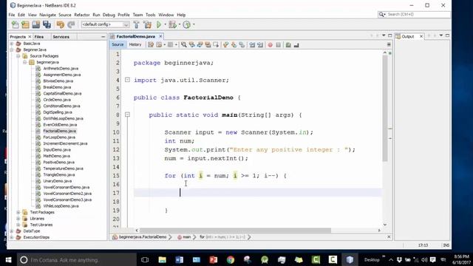
Task: Collapse the BeginnerJava project node
Action: (12, 50)
